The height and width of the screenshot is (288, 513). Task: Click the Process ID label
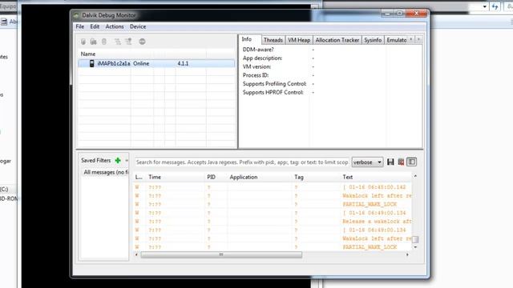[x=256, y=75]
